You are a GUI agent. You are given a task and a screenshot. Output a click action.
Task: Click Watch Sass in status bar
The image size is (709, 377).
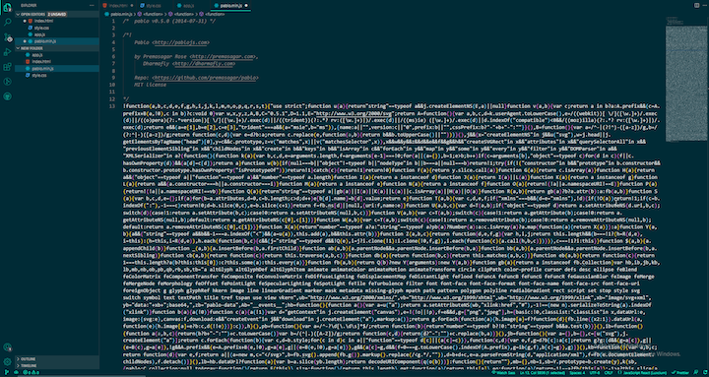pos(504,372)
